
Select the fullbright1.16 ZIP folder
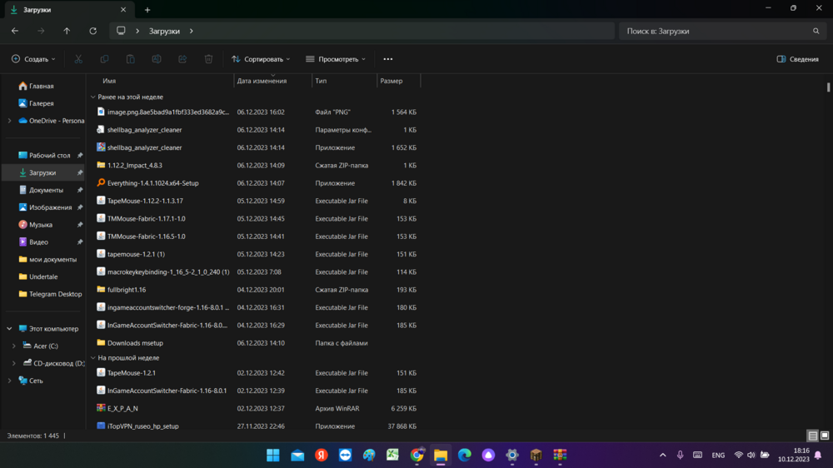point(127,290)
